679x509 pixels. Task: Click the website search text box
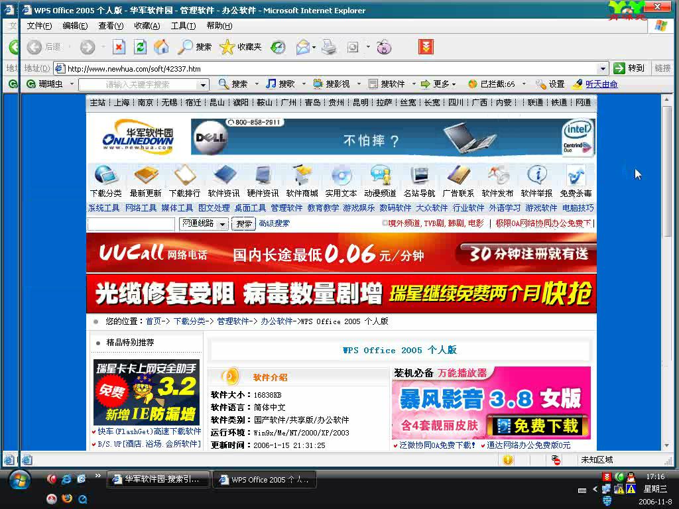131,224
